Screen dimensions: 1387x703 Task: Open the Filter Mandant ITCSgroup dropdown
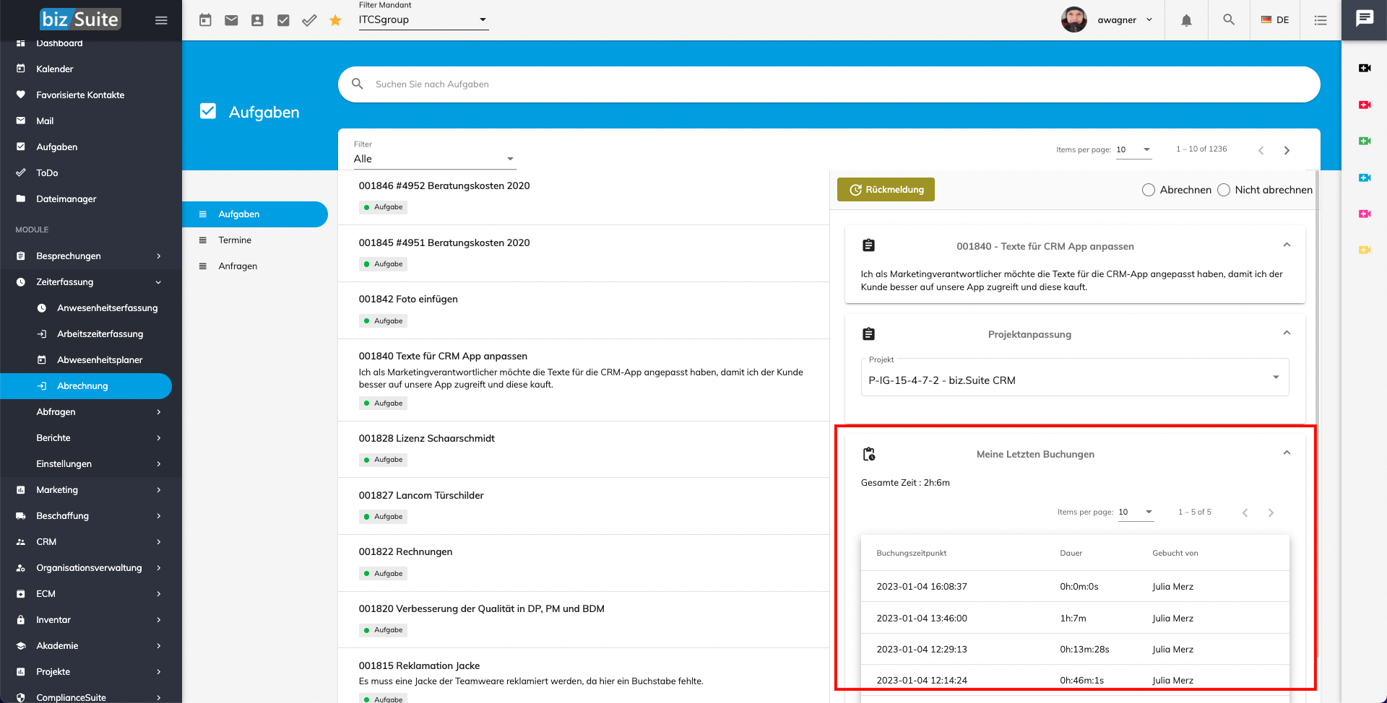pos(423,19)
